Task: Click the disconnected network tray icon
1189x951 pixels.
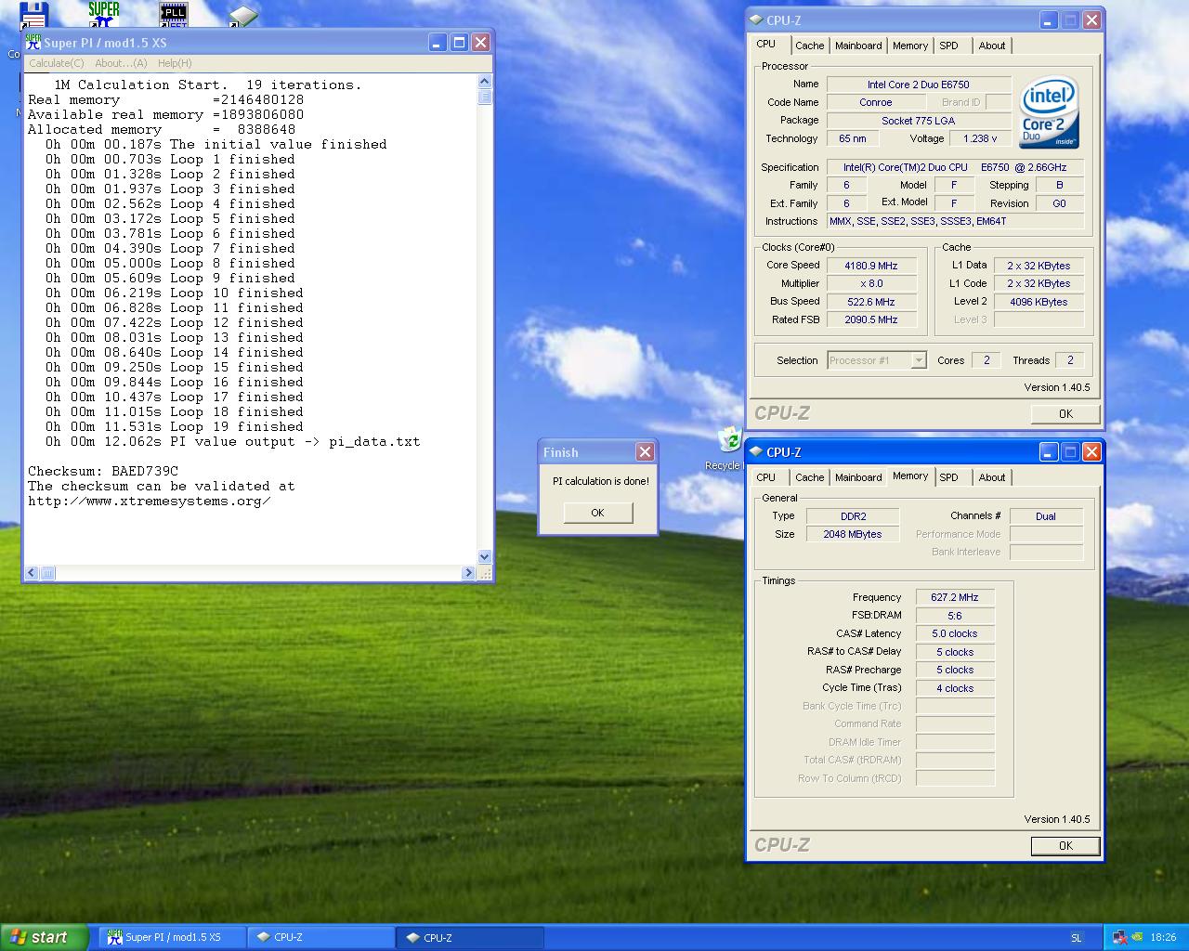Action: point(1120,937)
